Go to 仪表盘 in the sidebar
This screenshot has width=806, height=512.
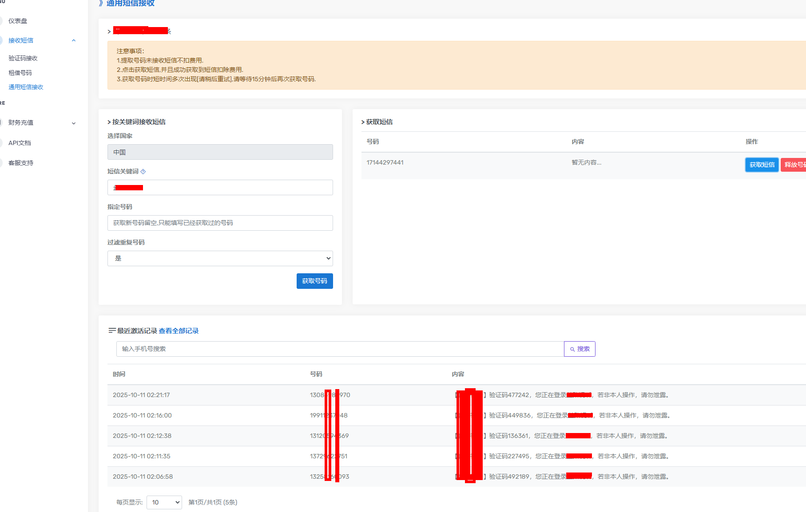point(18,21)
